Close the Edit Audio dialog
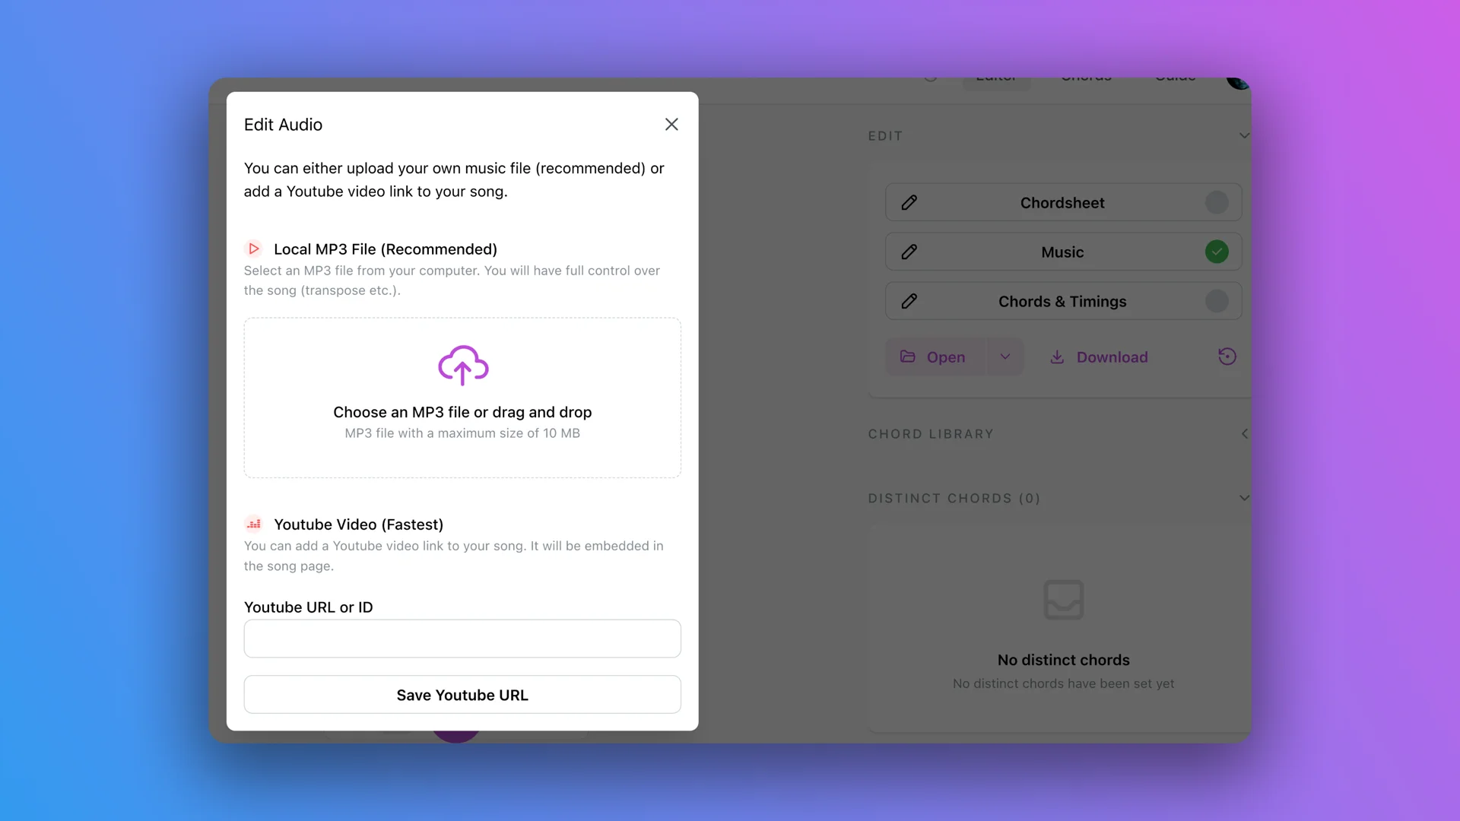The width and height of the screenshot is (1460, 821). point(671,124)
